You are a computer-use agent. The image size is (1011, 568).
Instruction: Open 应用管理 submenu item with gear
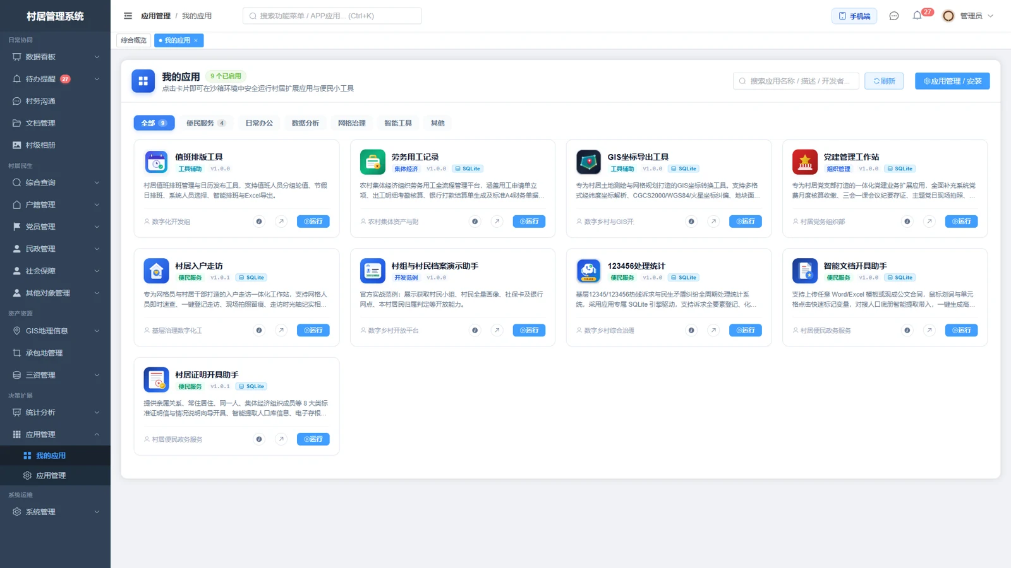click(x=55, y=476)
